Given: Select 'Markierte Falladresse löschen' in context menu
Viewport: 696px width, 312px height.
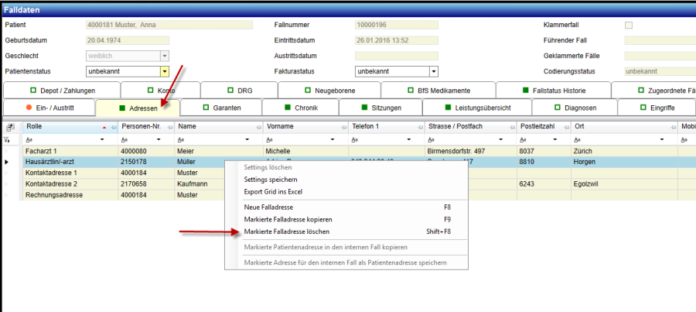Looking at the screenshot, I should 287,231.
